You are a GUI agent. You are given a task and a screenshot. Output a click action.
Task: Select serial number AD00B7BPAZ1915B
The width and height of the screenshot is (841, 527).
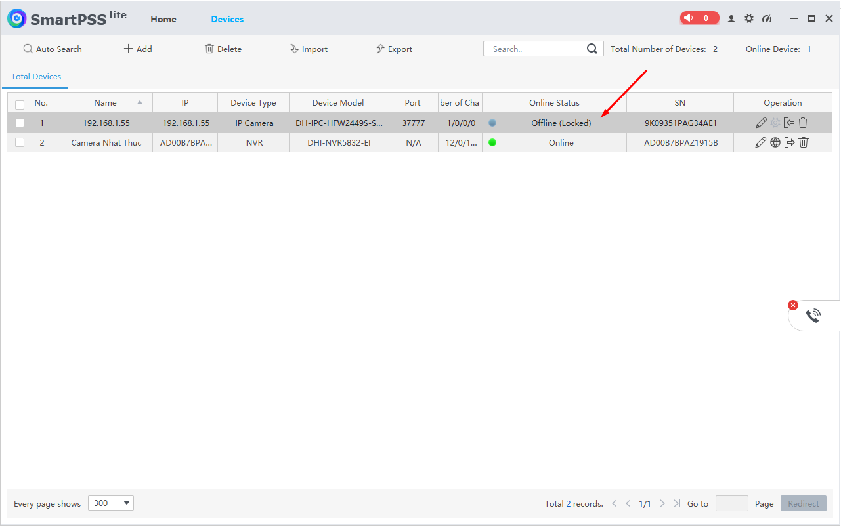click(680, 142)
